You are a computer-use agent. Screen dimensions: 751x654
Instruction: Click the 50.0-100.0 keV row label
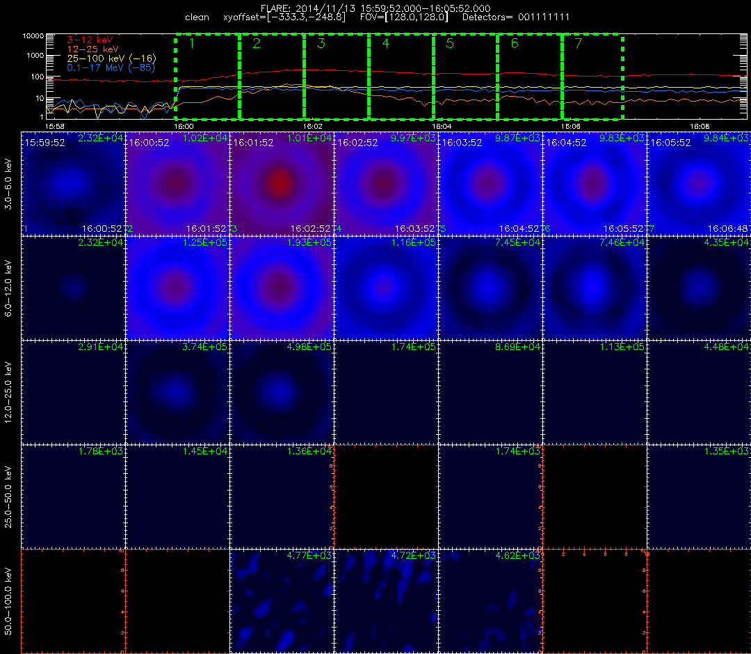tap(8, 601)
